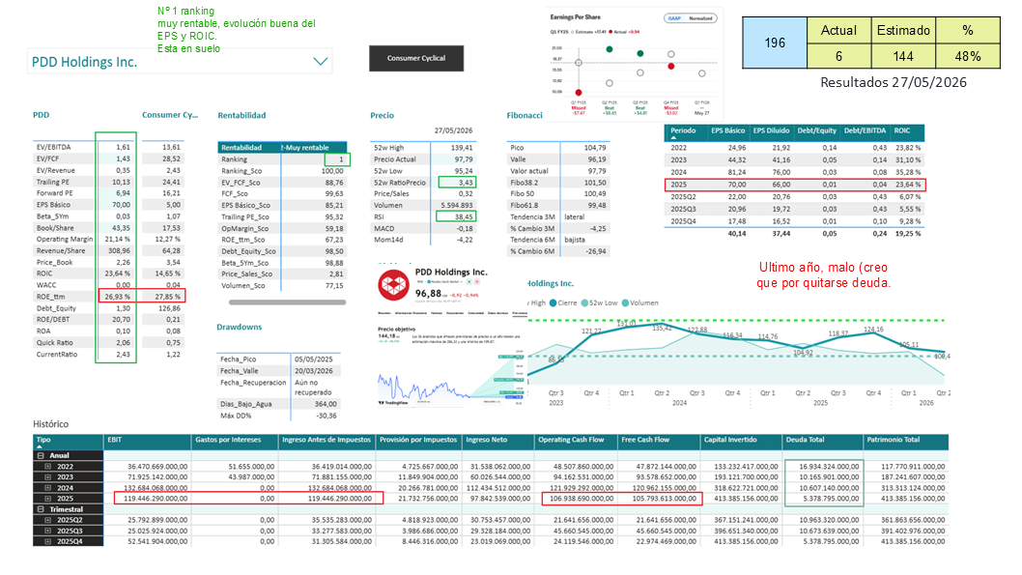1022x575 pixels.
Task: Select the Q1 FY25 red actual dot
Action: coord(578,92)
